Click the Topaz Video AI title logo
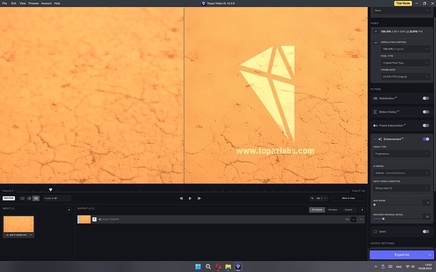 [x=204, y=4]
